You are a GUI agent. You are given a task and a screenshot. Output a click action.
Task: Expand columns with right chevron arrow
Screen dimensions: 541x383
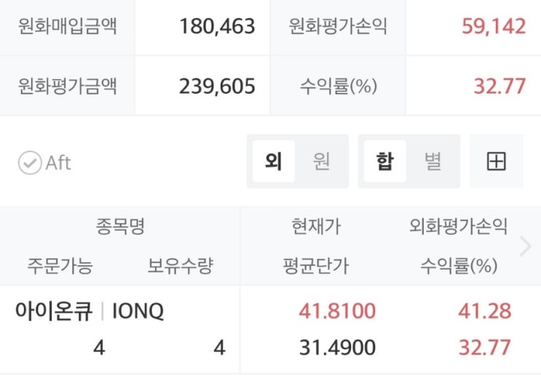525,247
